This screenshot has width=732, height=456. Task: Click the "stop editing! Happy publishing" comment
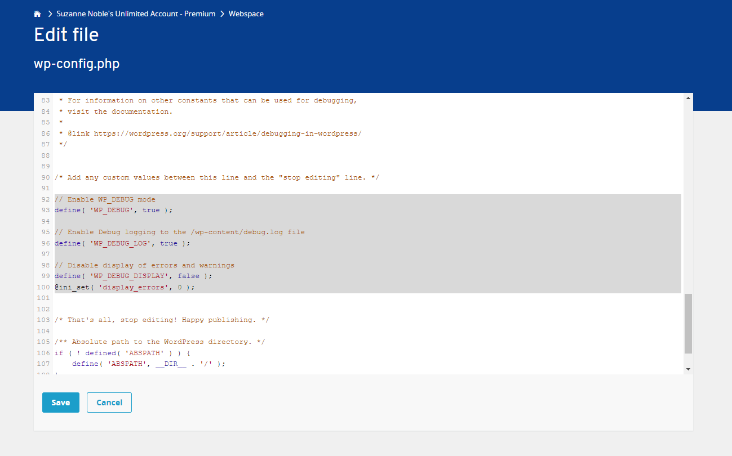pyautogui.click(x=162, y=320)
